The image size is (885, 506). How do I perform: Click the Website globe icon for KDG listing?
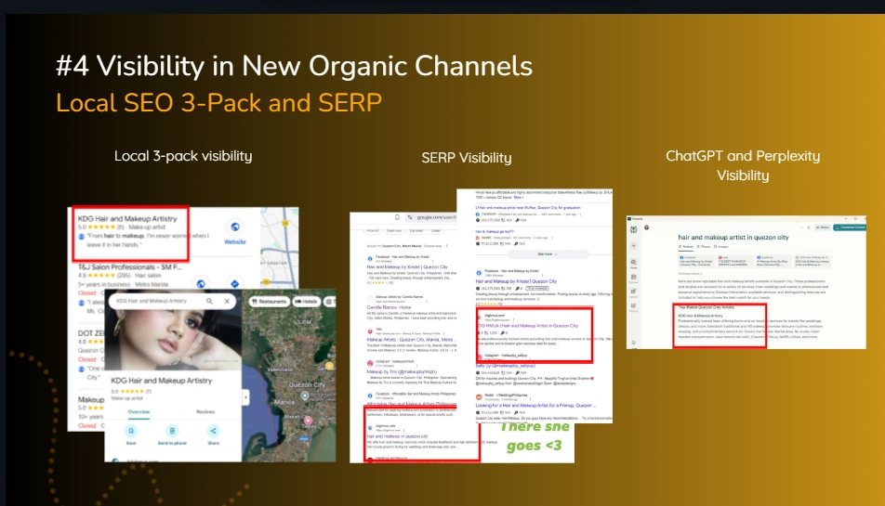235,227
